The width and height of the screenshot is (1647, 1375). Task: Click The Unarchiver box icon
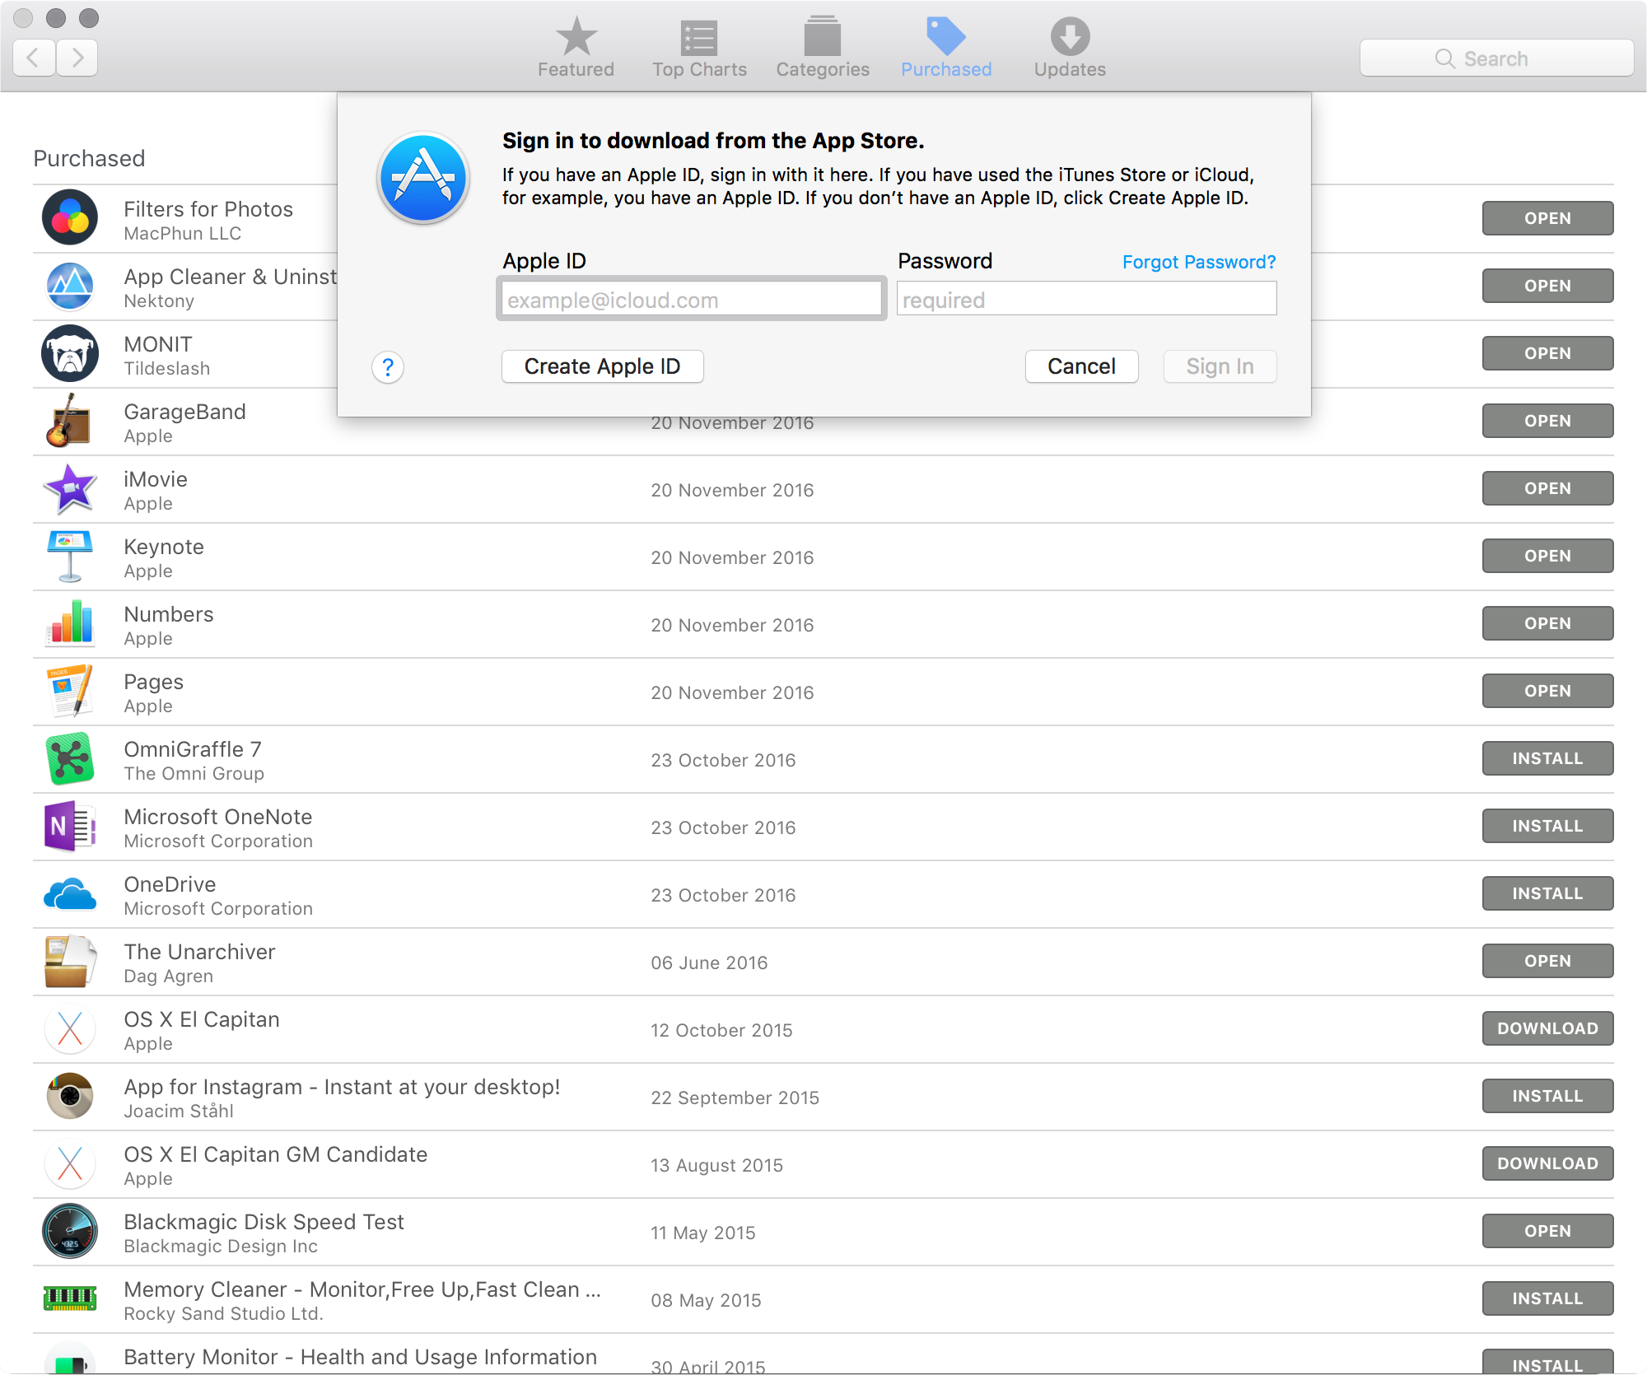pyautogui.click(x=70, y=961)
